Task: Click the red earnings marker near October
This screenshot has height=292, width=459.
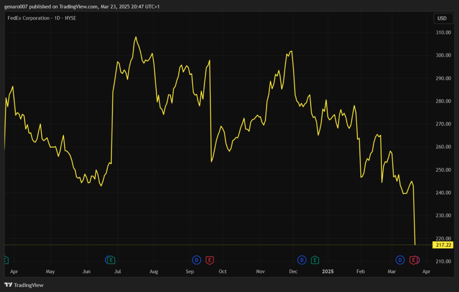Action: pos(209,260)
